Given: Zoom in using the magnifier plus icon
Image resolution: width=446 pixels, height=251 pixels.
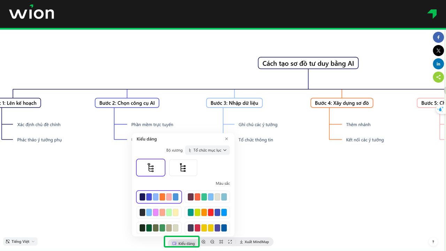Looking at the screenshot, I should point(203,242).
